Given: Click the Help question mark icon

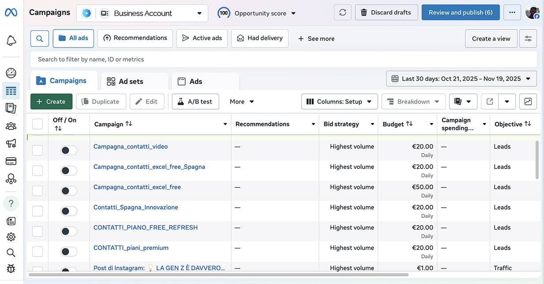Looking at the screenshot, I should [11, 203].
